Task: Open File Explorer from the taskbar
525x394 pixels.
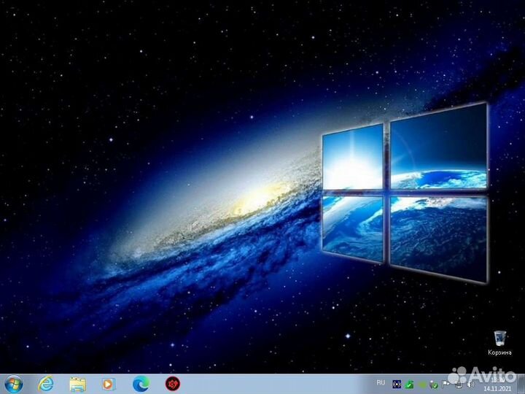Action: coord(77,383)
